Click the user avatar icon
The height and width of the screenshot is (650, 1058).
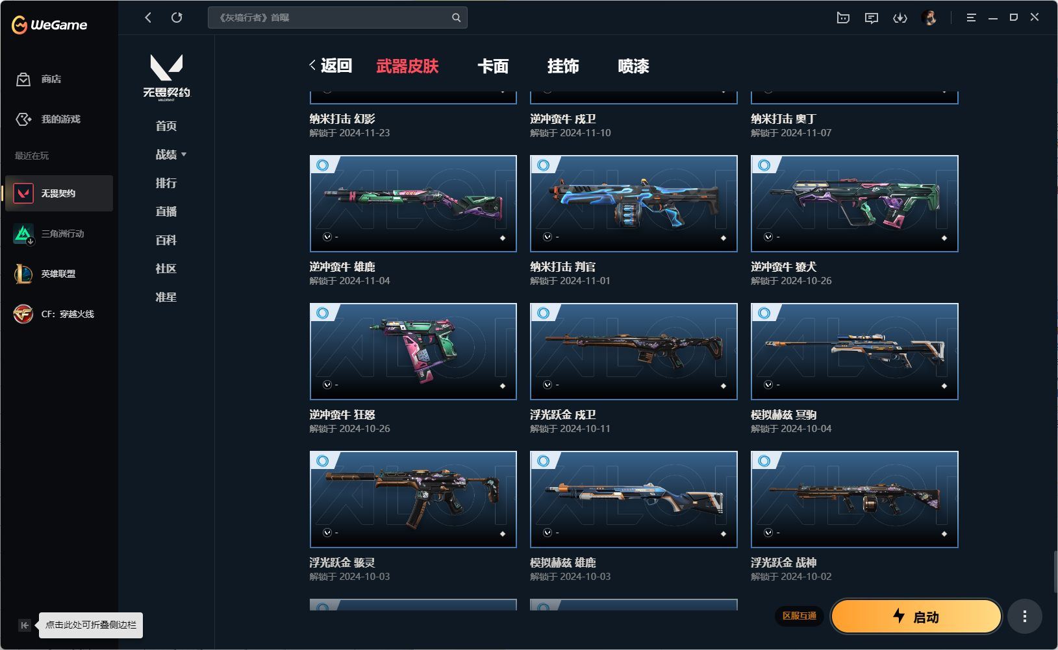(929, 18)
